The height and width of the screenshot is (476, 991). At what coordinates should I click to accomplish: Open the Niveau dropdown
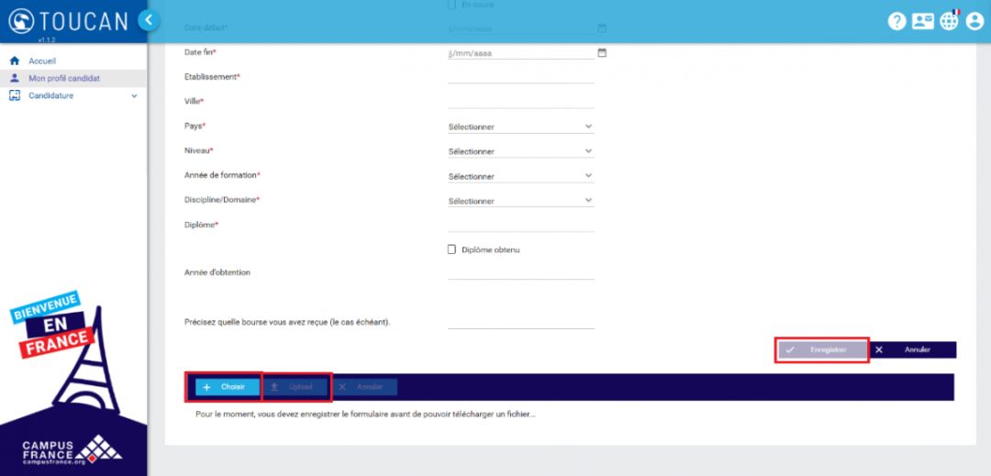(x=520, y=151)
